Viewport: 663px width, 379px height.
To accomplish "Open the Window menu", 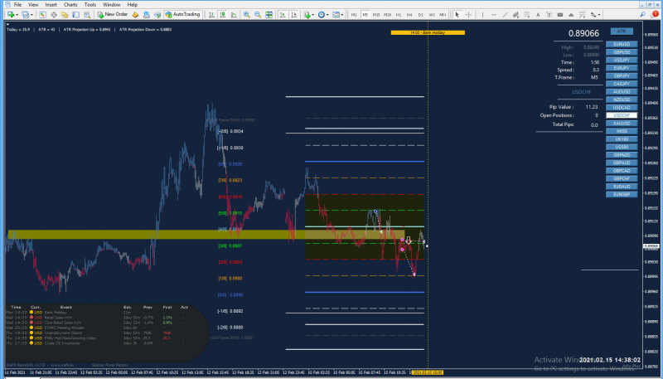I will click(112, 5).
